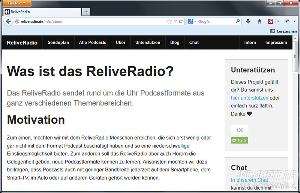Click the red S add-on icon
This screenshot has height=193, width=300.
(270, 21)
